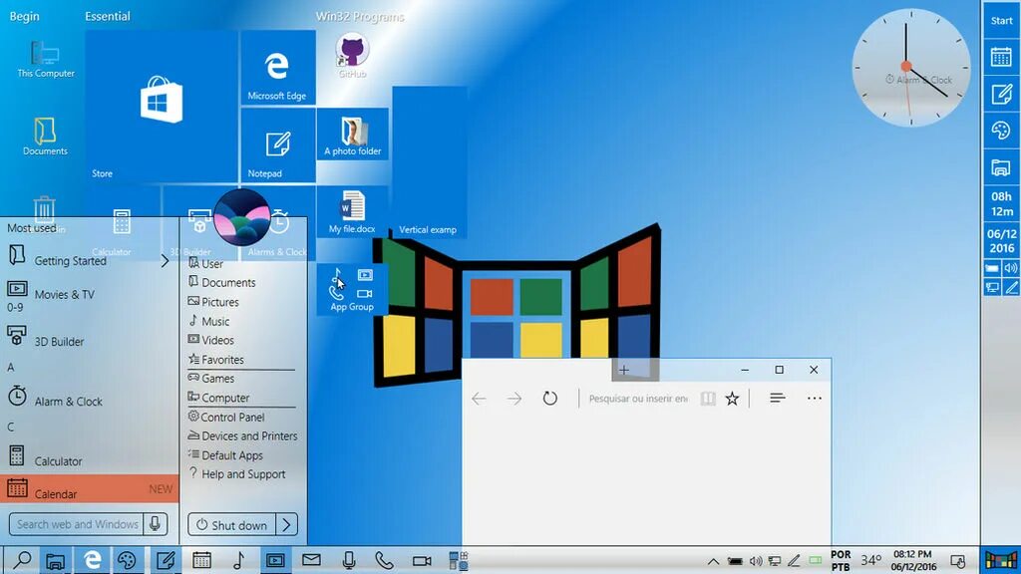Viewport: 1021px width, 574px height.
Task: Click the taskbar search magnifier
Action: pyautogui.click(x=22, y=560)
